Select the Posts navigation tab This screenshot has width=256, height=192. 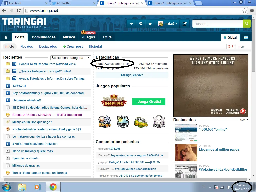click(20, 37)
